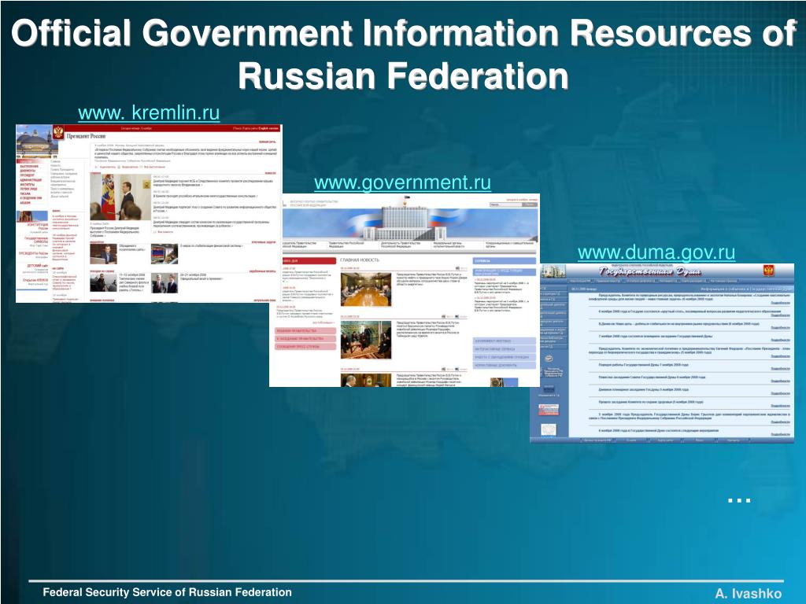Open the second news photo on government site
The width and height of the screenshot is (806, 604).
[366, 340]
